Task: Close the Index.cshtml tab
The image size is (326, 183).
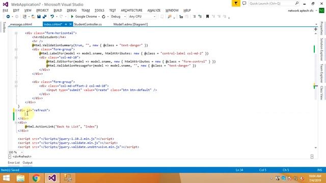Action: click(70, 24)
